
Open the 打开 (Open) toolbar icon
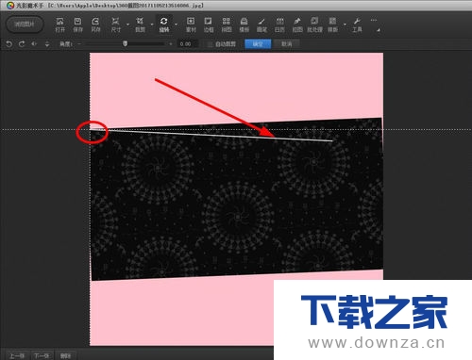[x=59, y=25]
